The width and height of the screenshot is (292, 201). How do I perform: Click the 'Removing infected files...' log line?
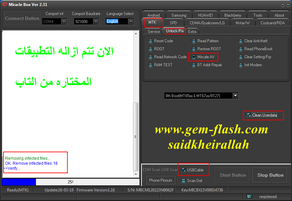pyautogui.click(x=28, y=158)
